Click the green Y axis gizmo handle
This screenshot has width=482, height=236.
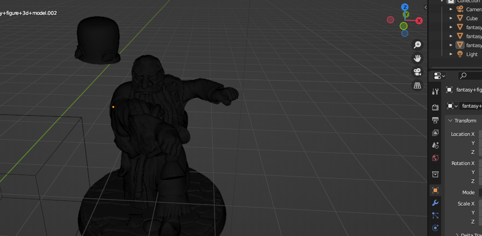click(407, 14)
